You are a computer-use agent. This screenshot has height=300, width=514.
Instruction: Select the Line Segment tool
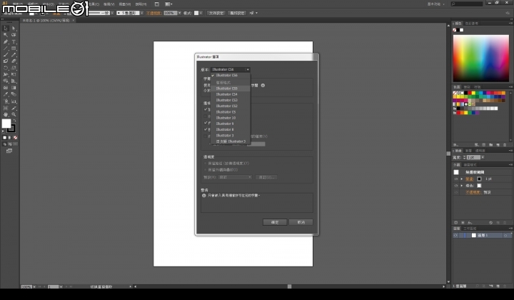[6, 48]
